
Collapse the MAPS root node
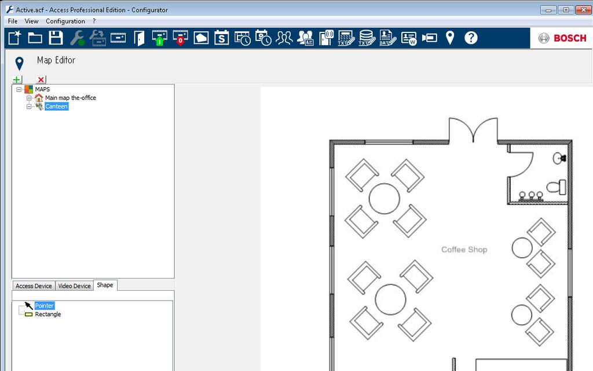coord(19,90)
